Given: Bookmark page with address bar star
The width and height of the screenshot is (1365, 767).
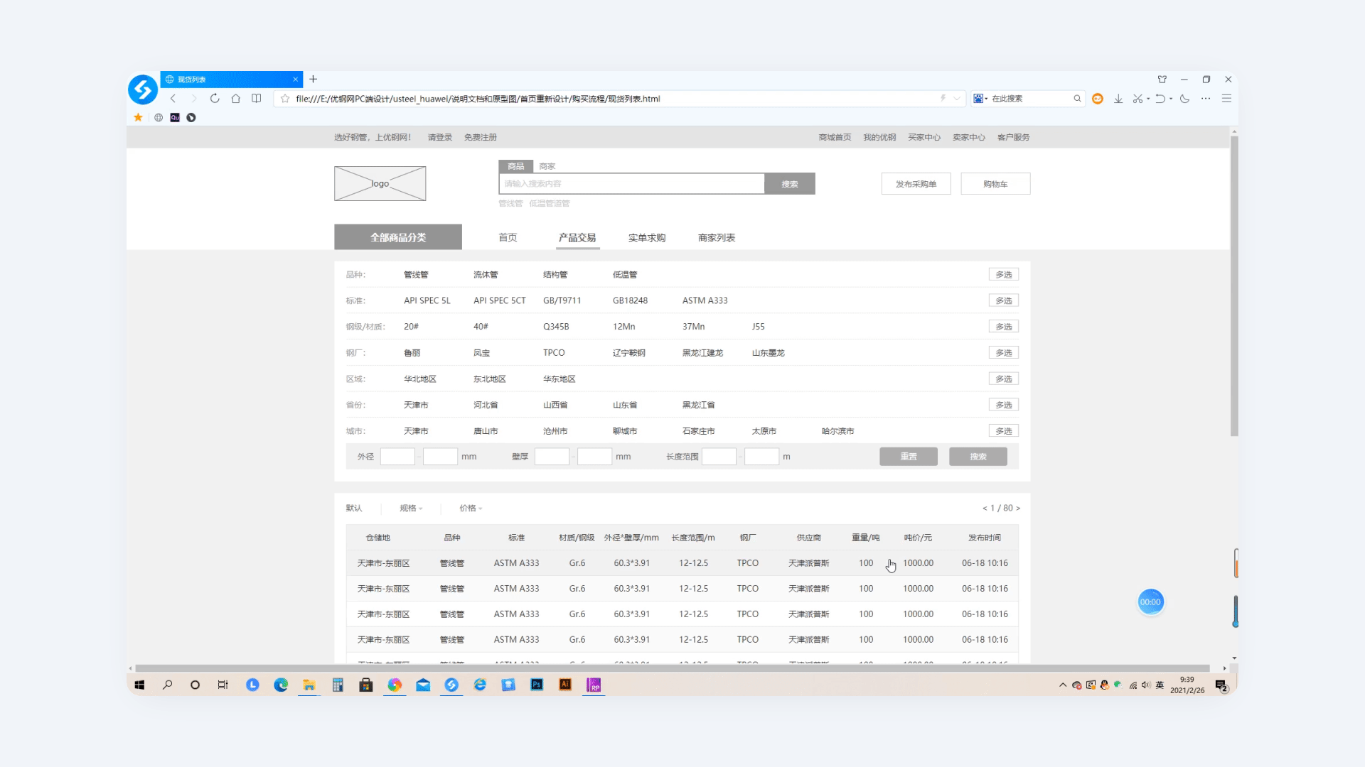Looking at the screenshot, I should 285,99.
